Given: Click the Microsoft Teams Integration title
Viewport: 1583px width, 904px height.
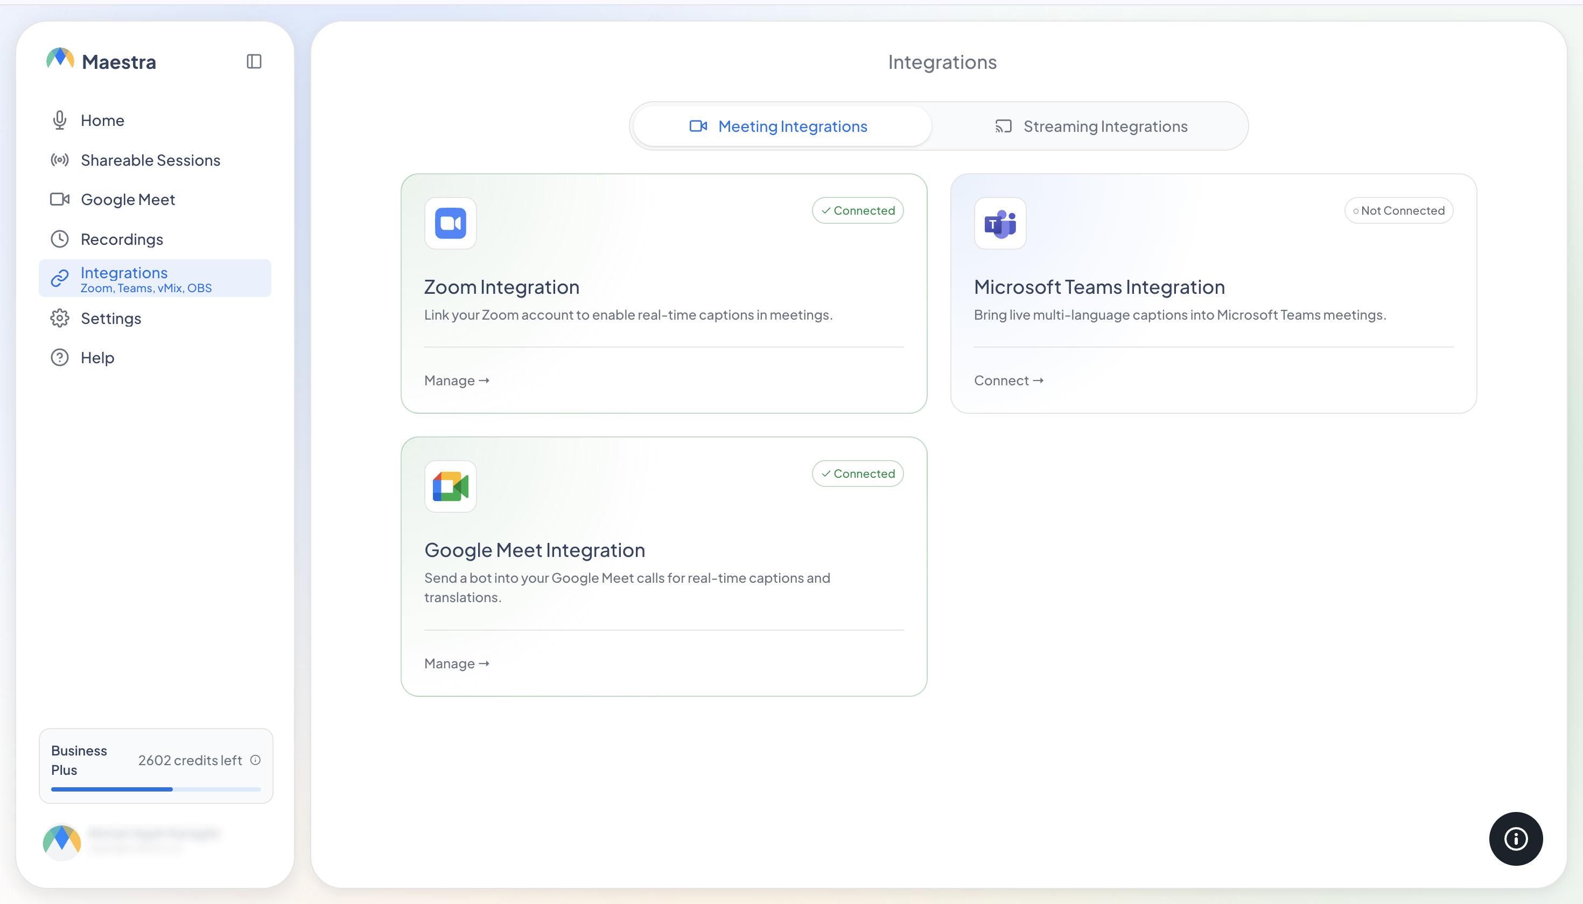Looking at the screenshot, I should (1099, 287).
